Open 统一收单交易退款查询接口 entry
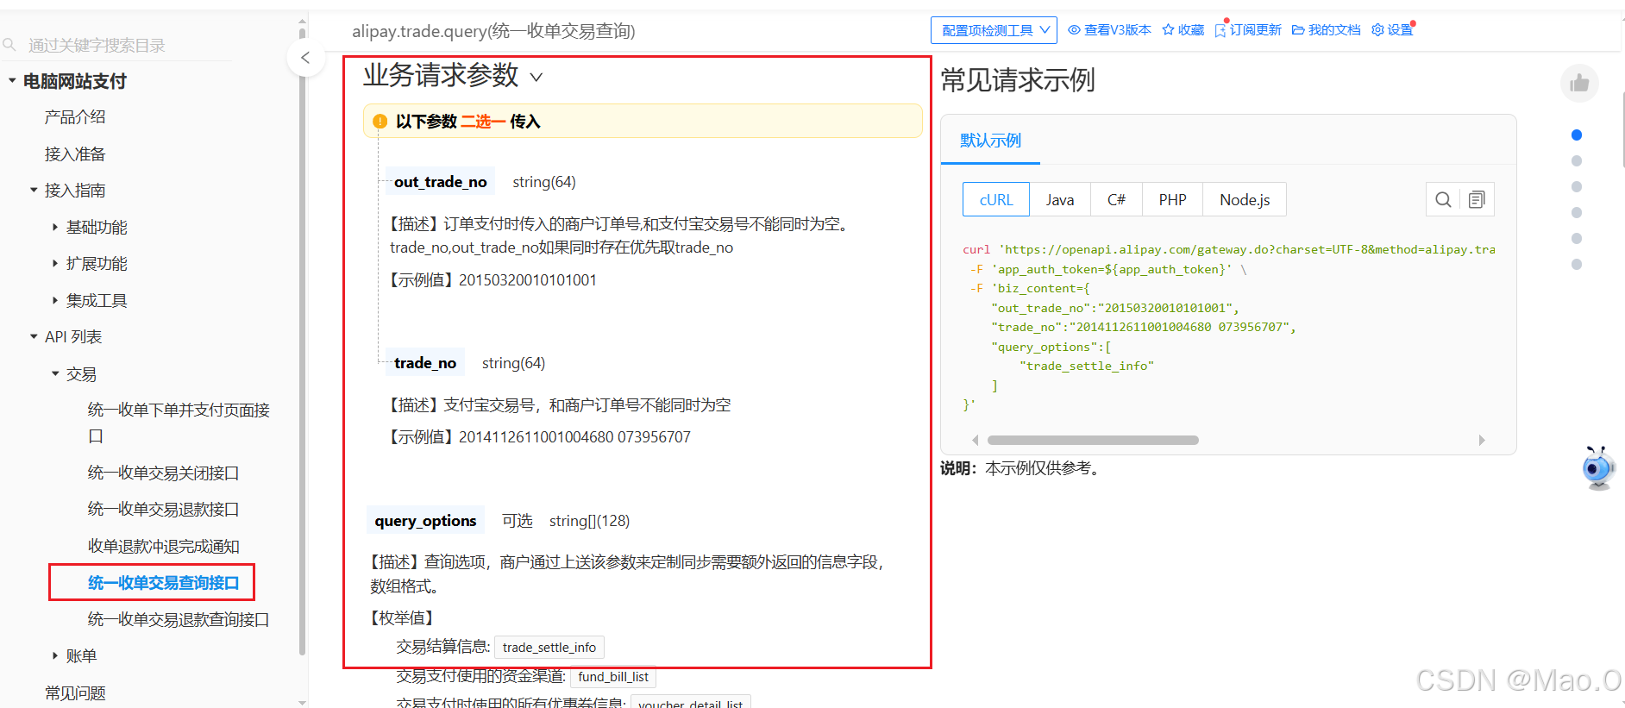This screenshot has width=1625, height=708. [179, 619]
